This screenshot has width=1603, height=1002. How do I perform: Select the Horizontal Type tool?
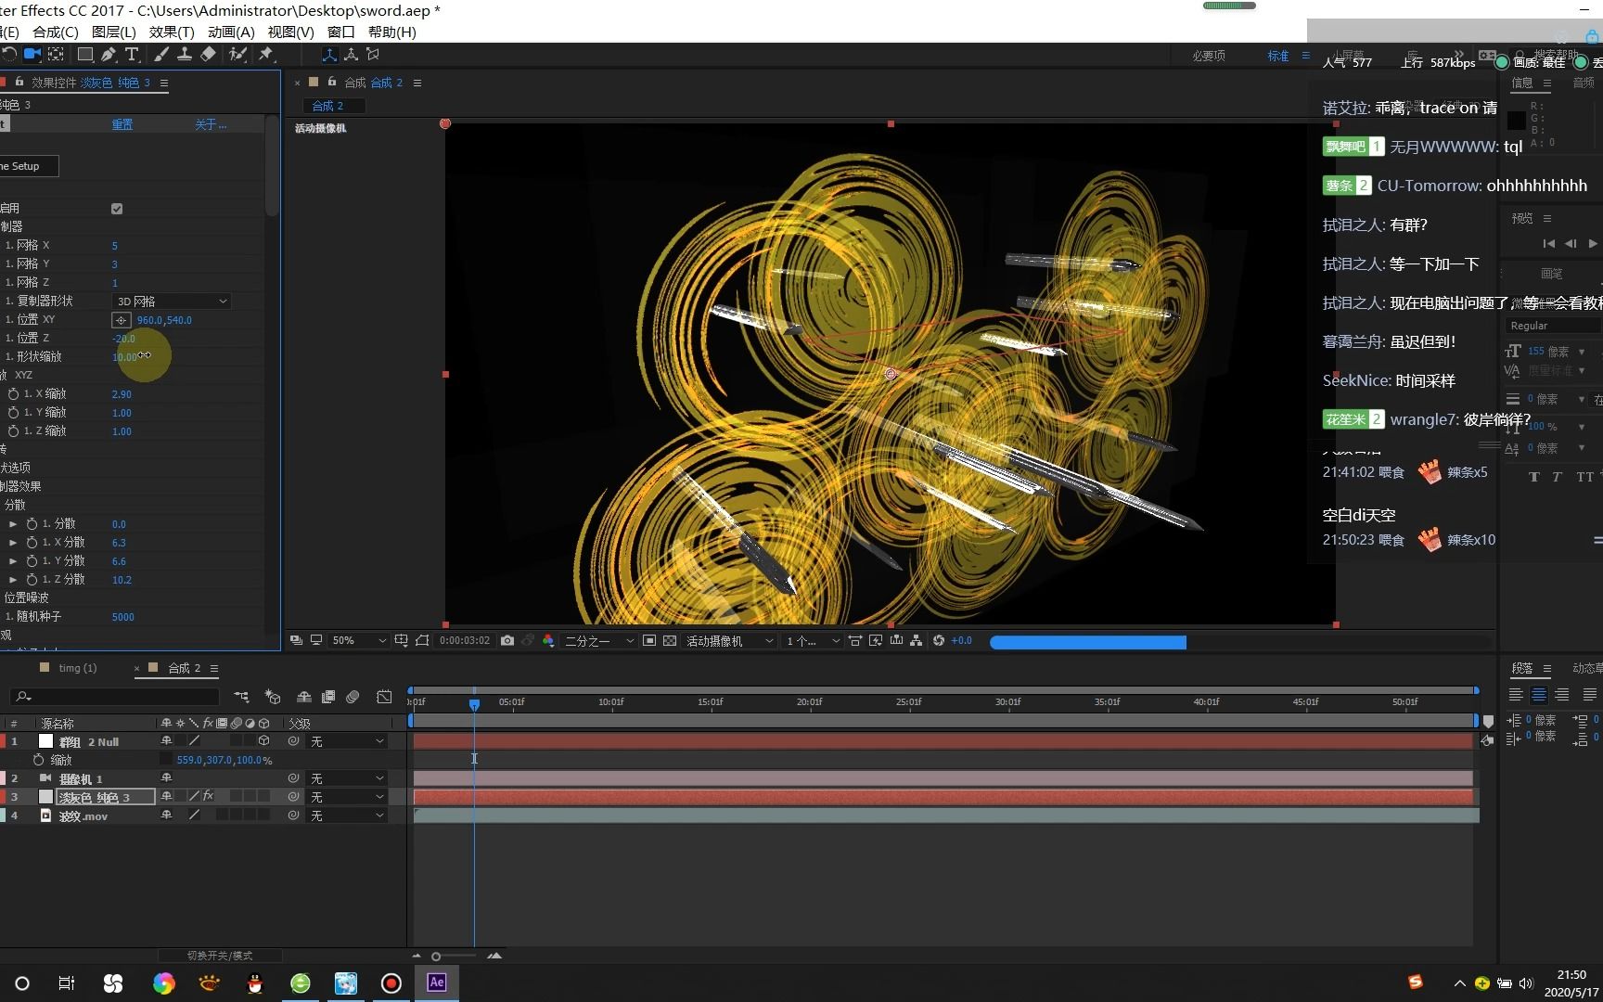pos(132,54)
